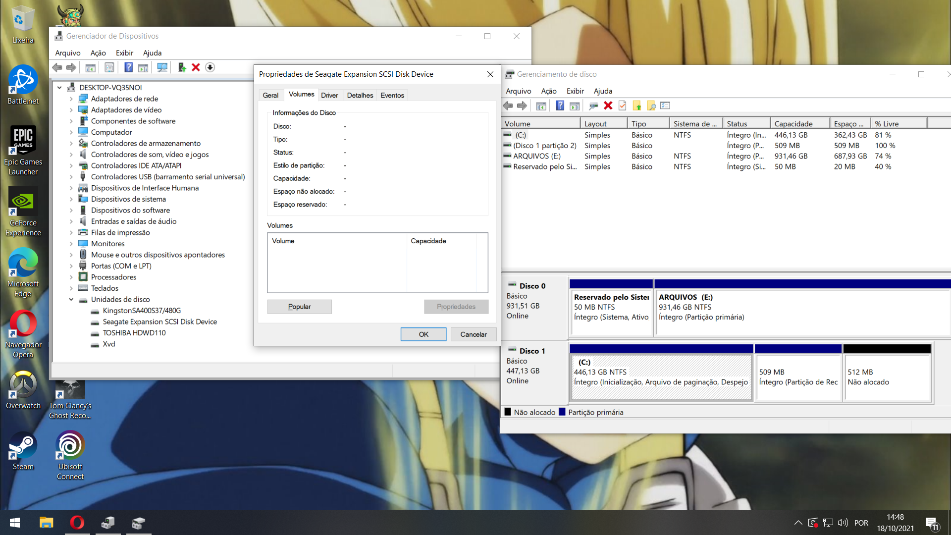Click the checkmark document icon in Disk Management
Viewport: 951px width, 535px height.
click(x=623, y=106)
